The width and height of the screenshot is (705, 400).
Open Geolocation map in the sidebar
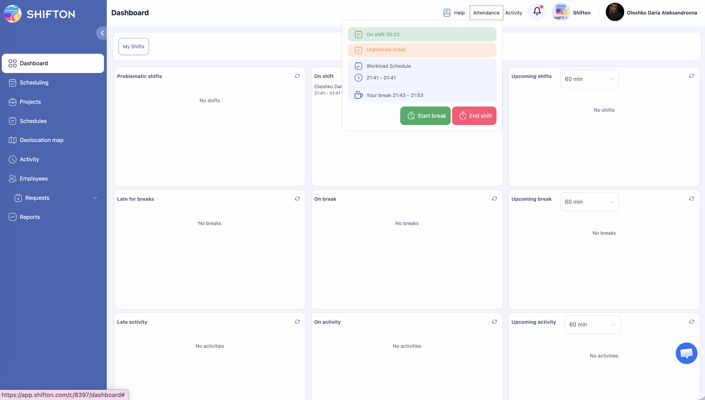tap(41, 140)
